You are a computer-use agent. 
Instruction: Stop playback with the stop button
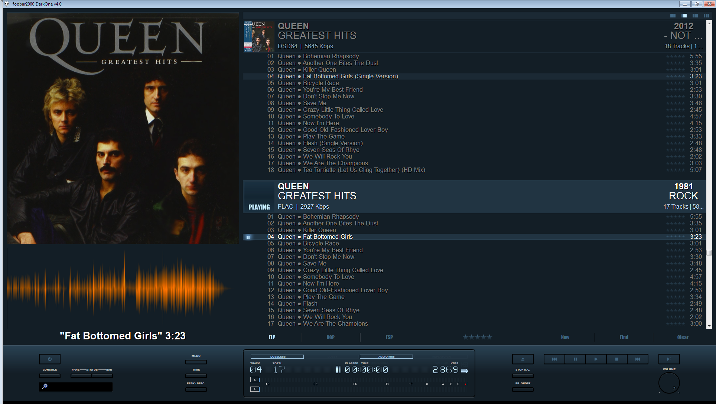click(616, 359)
